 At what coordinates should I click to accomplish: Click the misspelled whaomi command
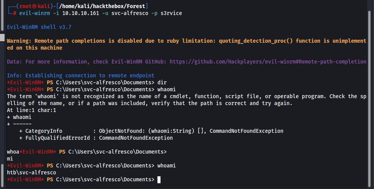pyautogui.click(x=167, y=89)
